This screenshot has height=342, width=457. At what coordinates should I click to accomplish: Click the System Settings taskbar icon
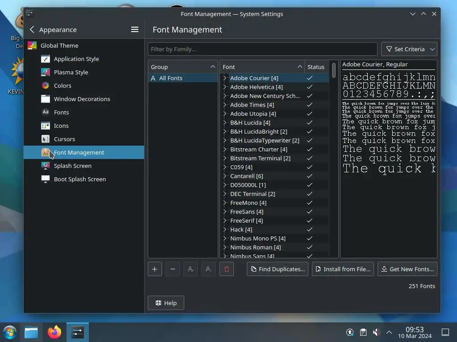[78, 332]
